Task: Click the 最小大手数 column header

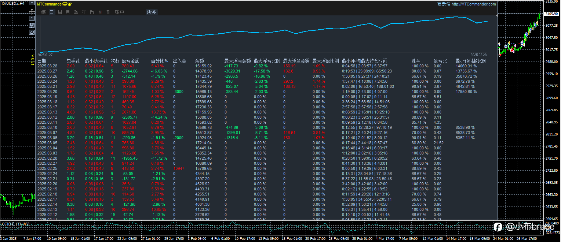Action: click(x=96, y=61)
